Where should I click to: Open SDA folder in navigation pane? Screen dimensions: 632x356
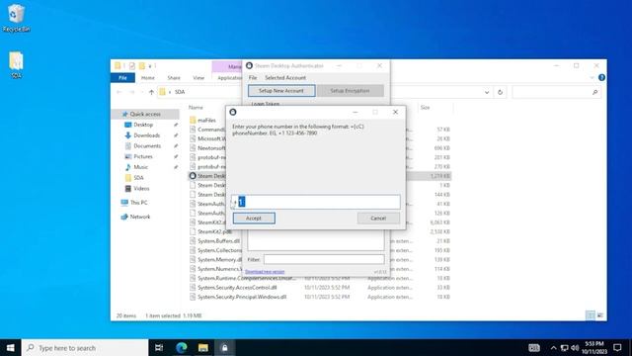pyautogui.click(x=138, y=178)
